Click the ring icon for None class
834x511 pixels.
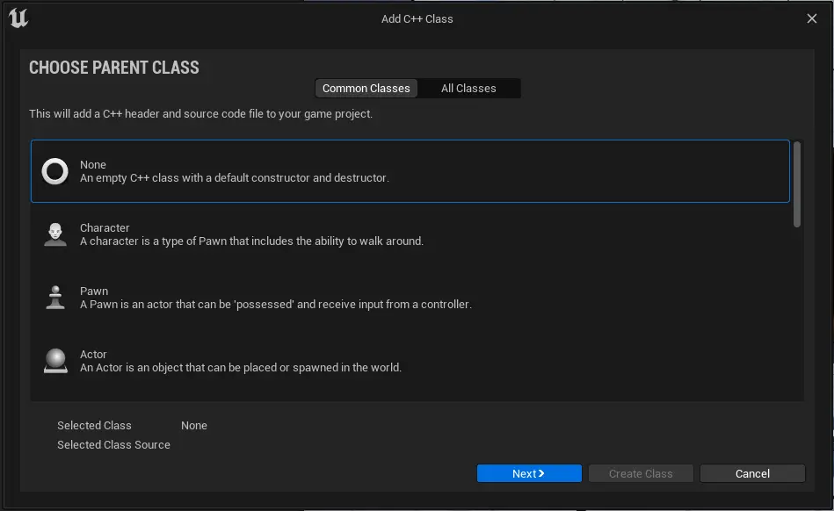(55, 171)
